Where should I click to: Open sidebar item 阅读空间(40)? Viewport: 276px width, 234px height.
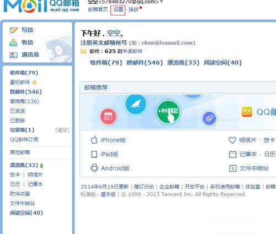[26, 213]
